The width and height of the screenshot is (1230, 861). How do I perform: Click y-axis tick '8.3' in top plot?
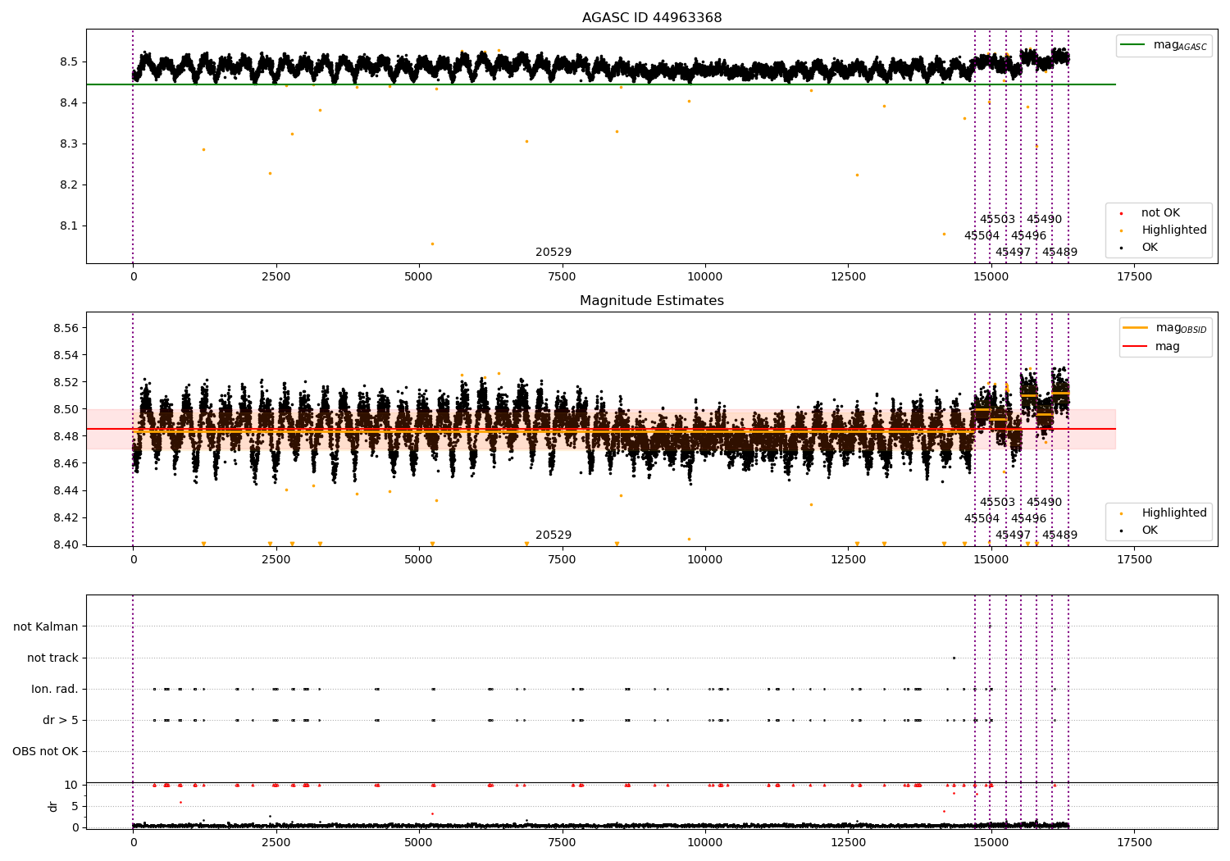[69, 143]
